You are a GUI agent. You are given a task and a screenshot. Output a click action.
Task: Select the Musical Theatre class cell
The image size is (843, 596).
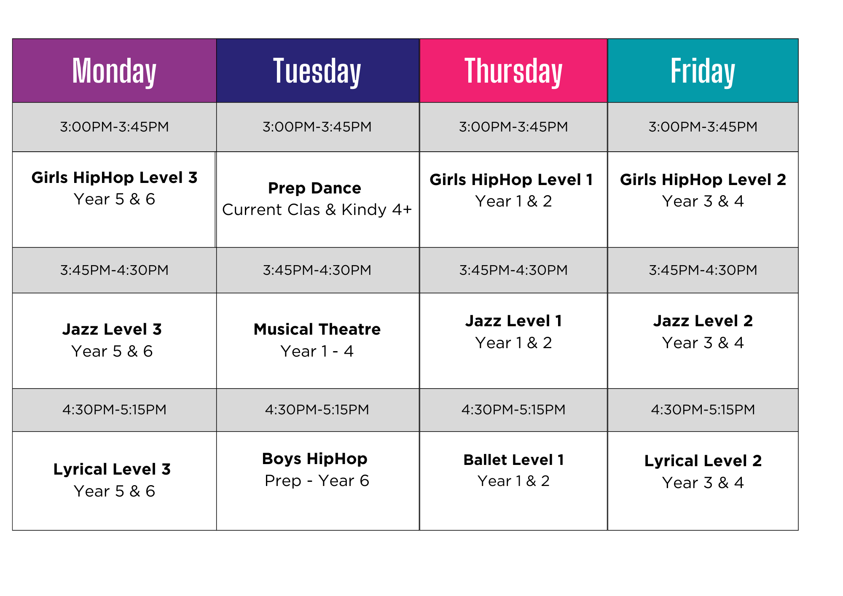(317, 340)
